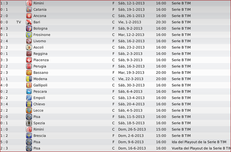Select the Gallipoli 4:0 result
Image resolution: width=231 pixels, height=152 pixels.
click(4, 85)
